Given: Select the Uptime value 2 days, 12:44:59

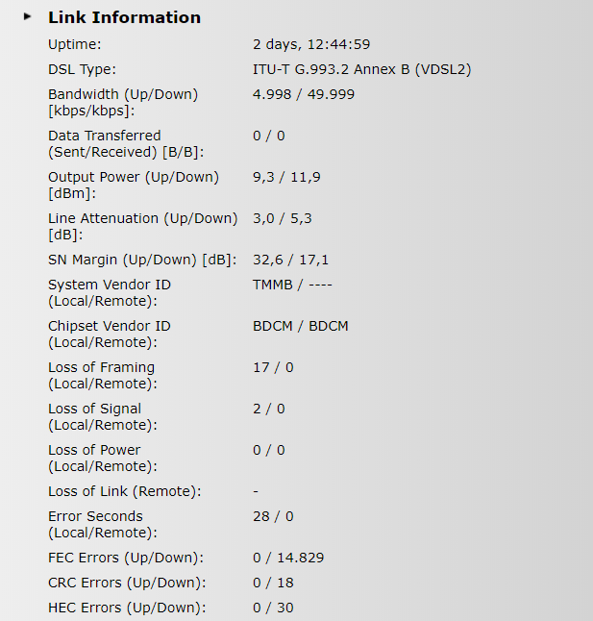Looking at the screenshot, I should 311,44.
